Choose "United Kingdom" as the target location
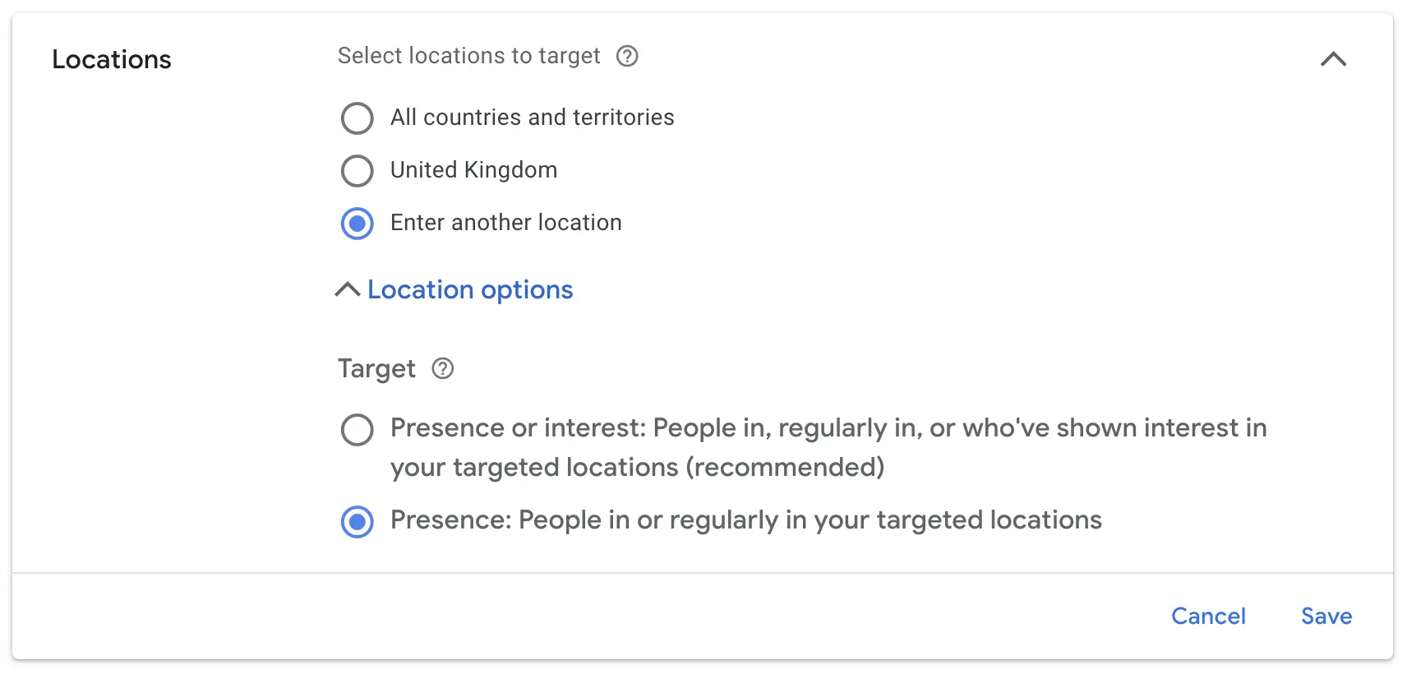Viewport: 1407px width, 674px height. tap(357, 170)
